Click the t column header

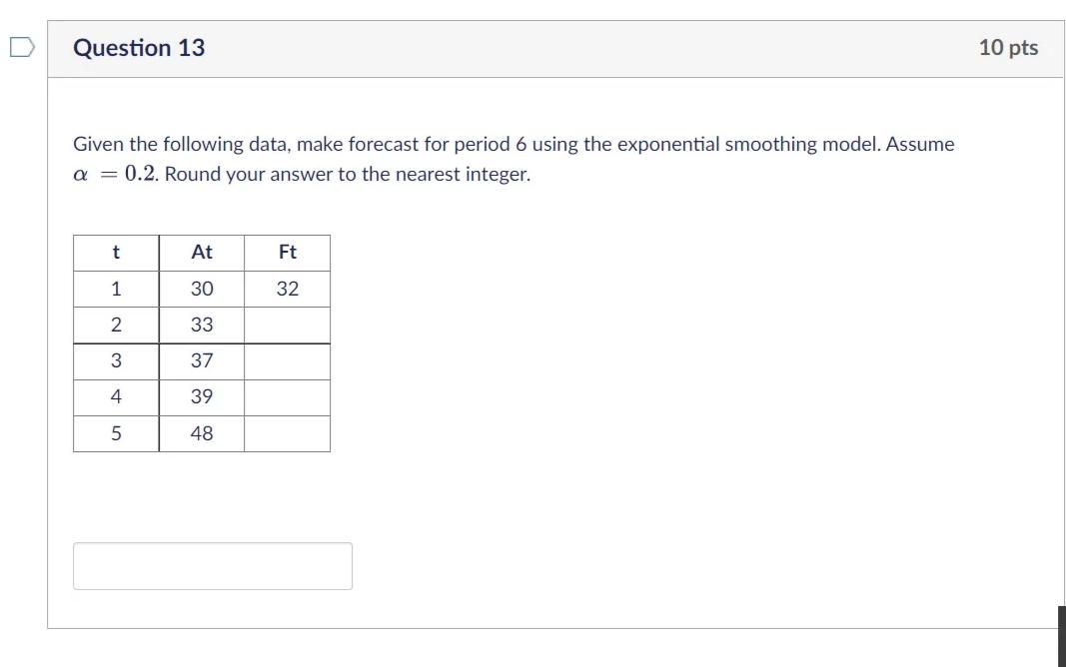pos(115,252)
